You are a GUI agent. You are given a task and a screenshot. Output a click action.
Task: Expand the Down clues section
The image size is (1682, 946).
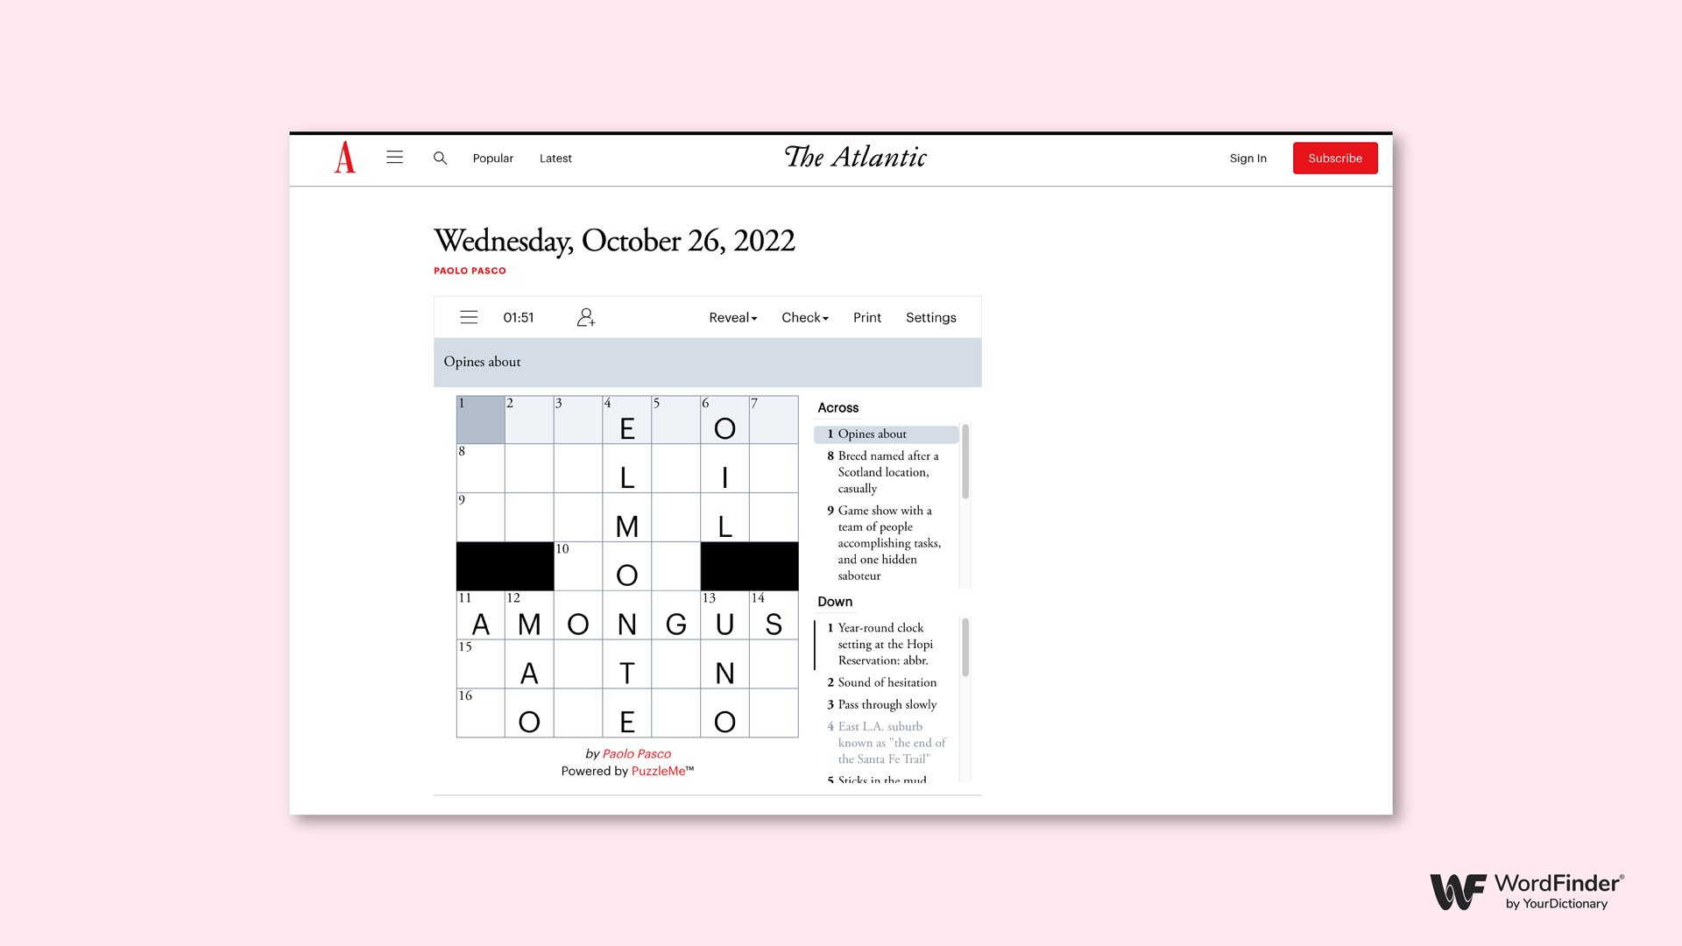[x=835, y=601]
